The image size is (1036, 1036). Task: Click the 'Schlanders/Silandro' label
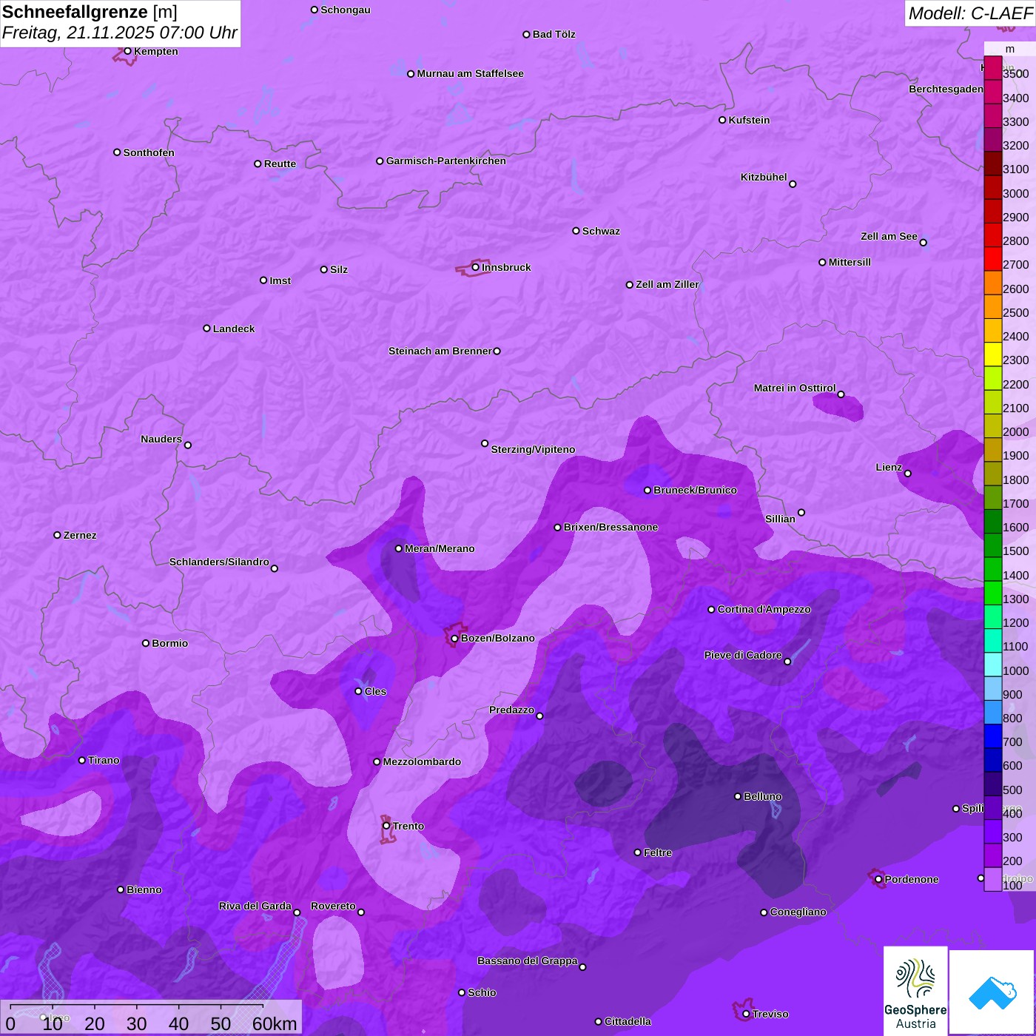pos(219,562)
